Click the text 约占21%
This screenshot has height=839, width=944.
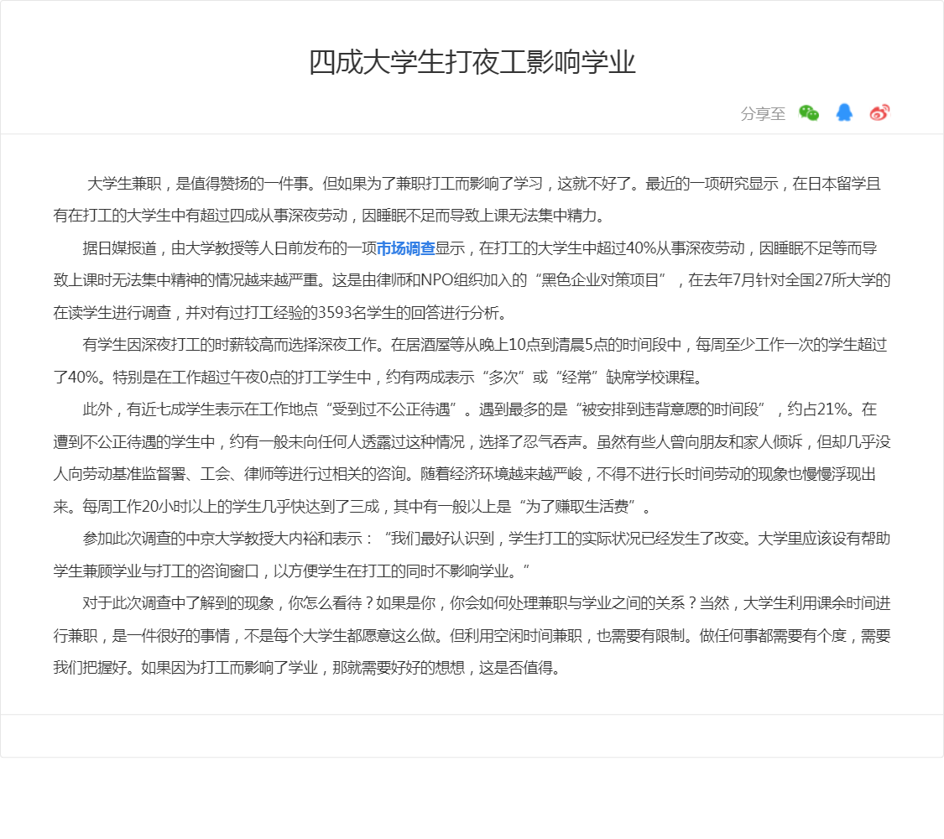[817, 410]
